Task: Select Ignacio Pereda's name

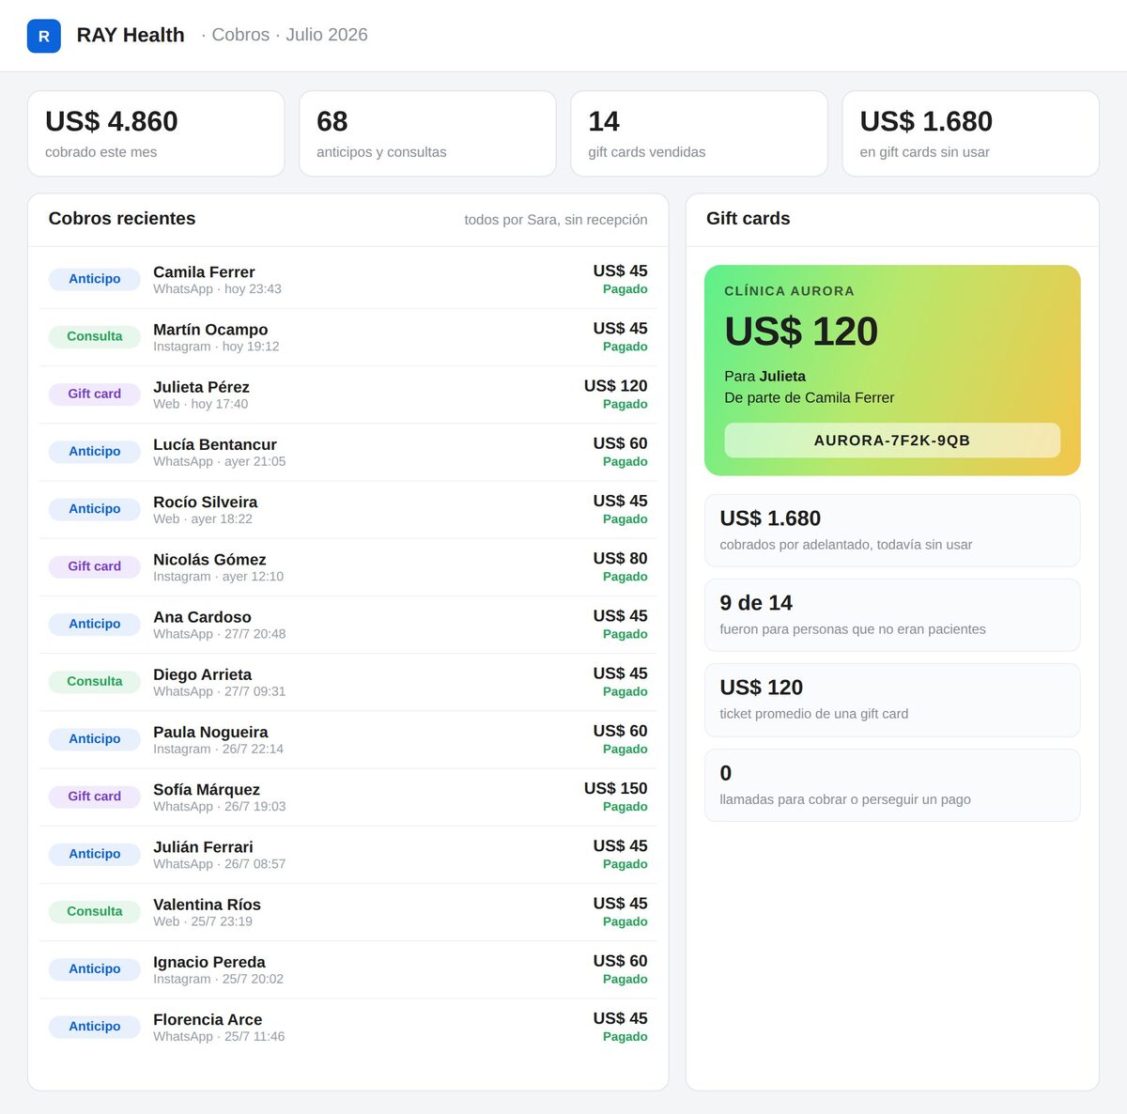Action: pos(208,962)
